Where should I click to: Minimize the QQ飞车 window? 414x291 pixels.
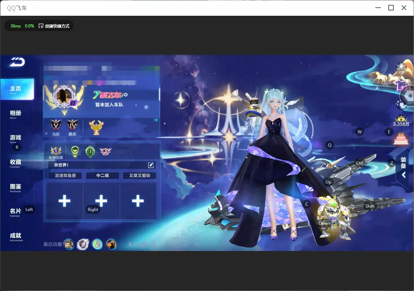(378, 8)
